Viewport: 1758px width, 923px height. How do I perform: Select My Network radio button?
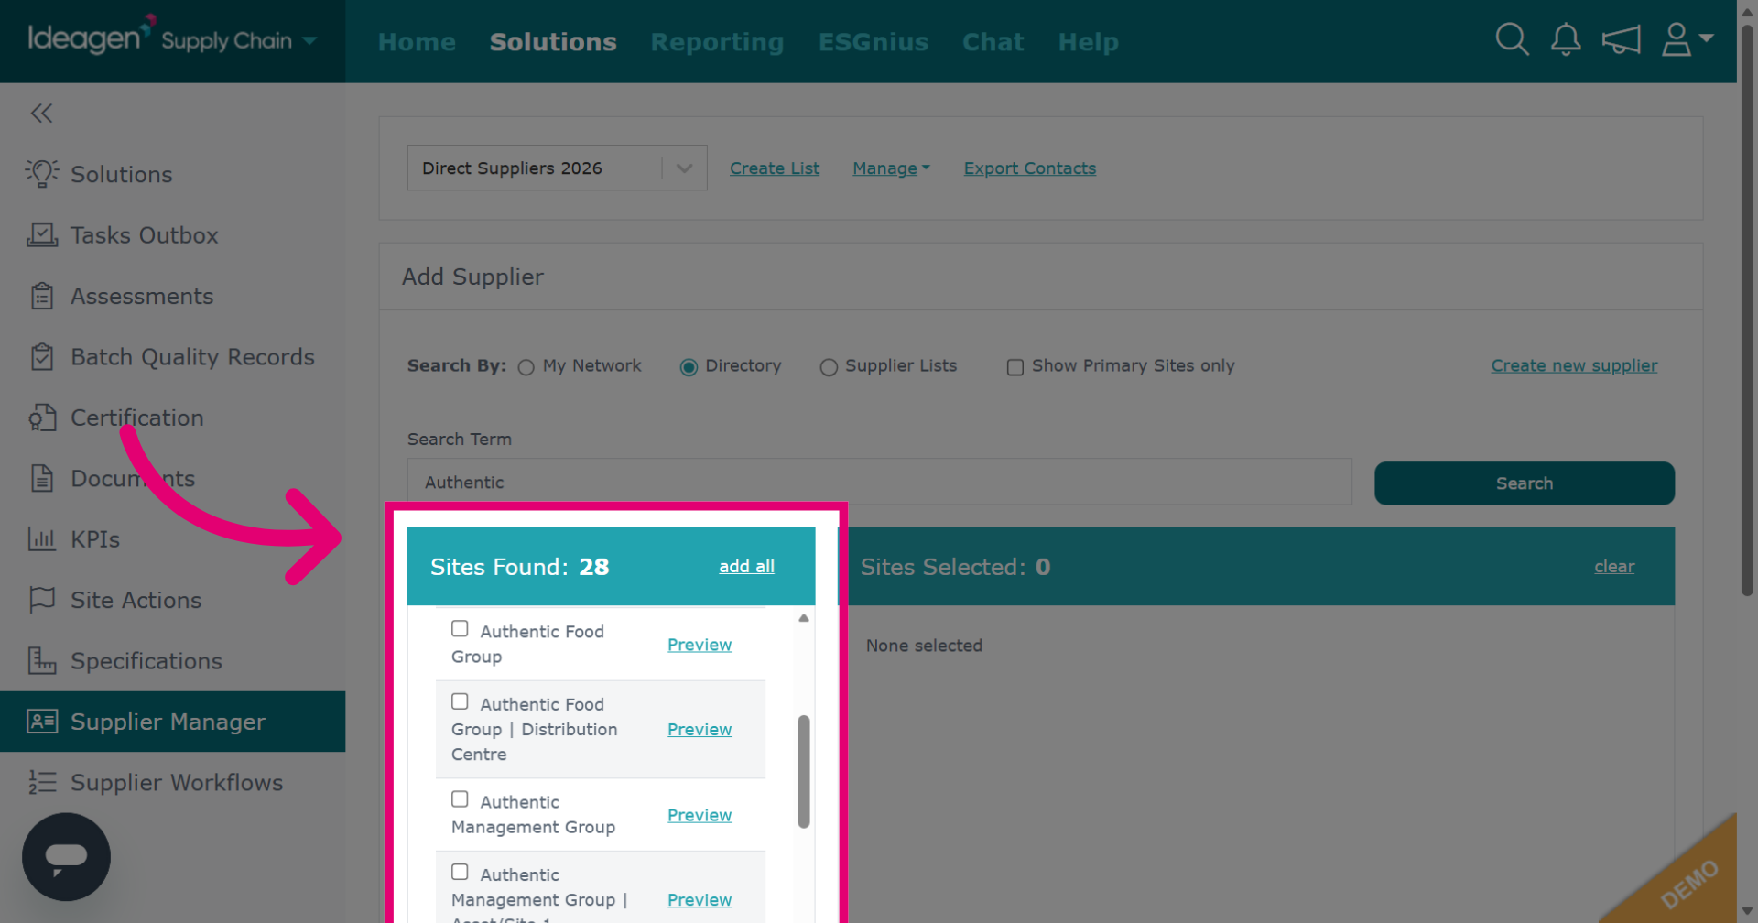point(526,367)
